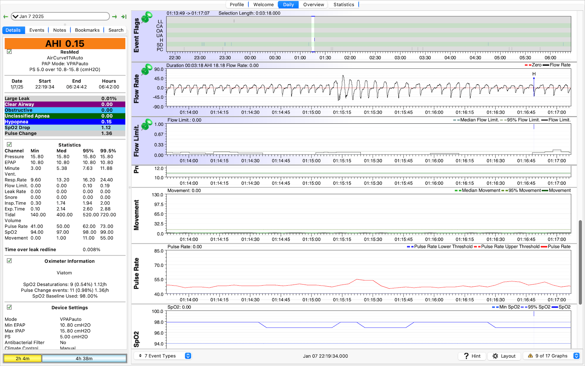
Task: Open the Statistics tab
Action: pos(344,5)
